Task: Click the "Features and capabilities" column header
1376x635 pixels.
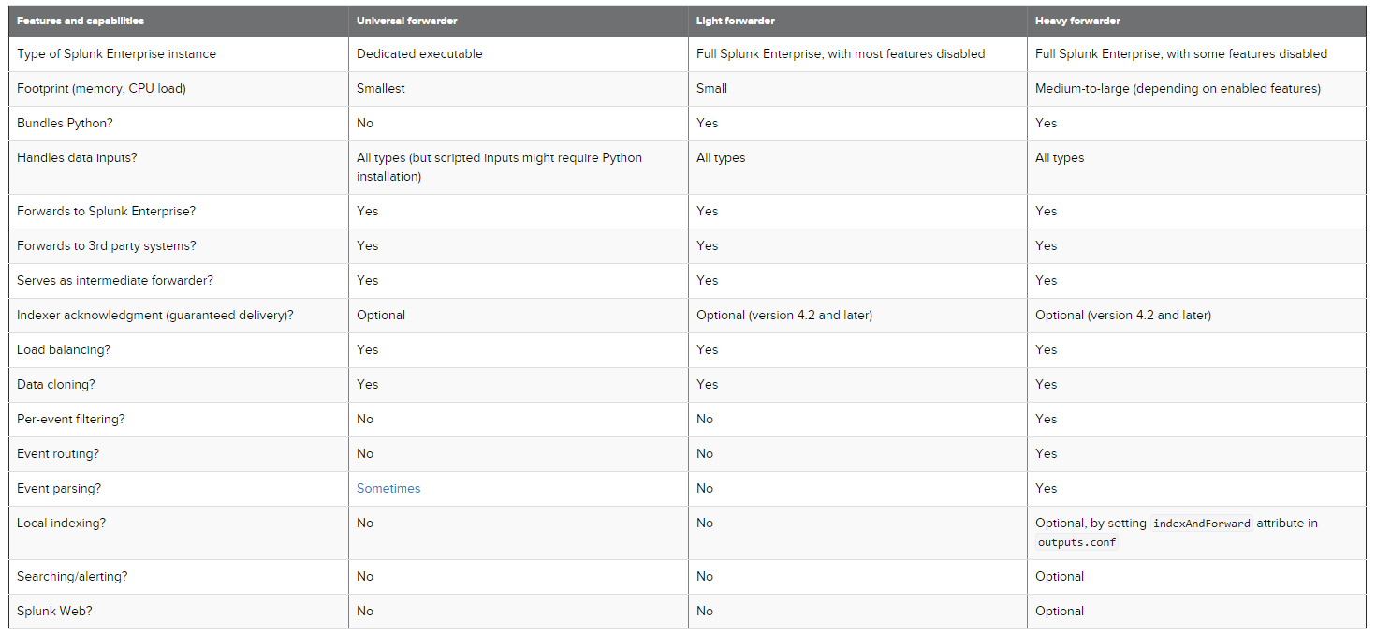Action: pos(81,21)
